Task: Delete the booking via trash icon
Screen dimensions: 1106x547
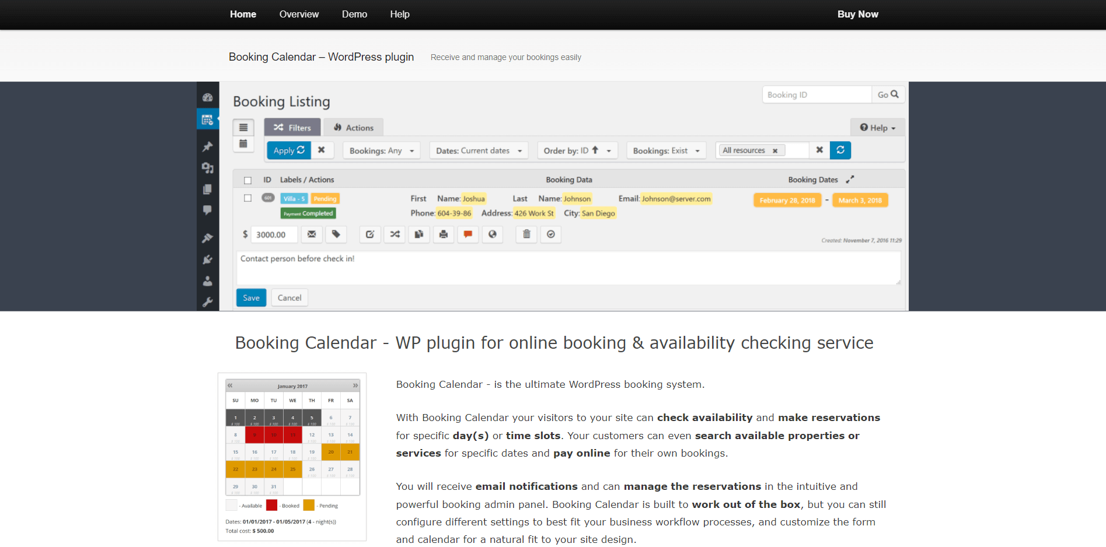Action: (526, 234)
